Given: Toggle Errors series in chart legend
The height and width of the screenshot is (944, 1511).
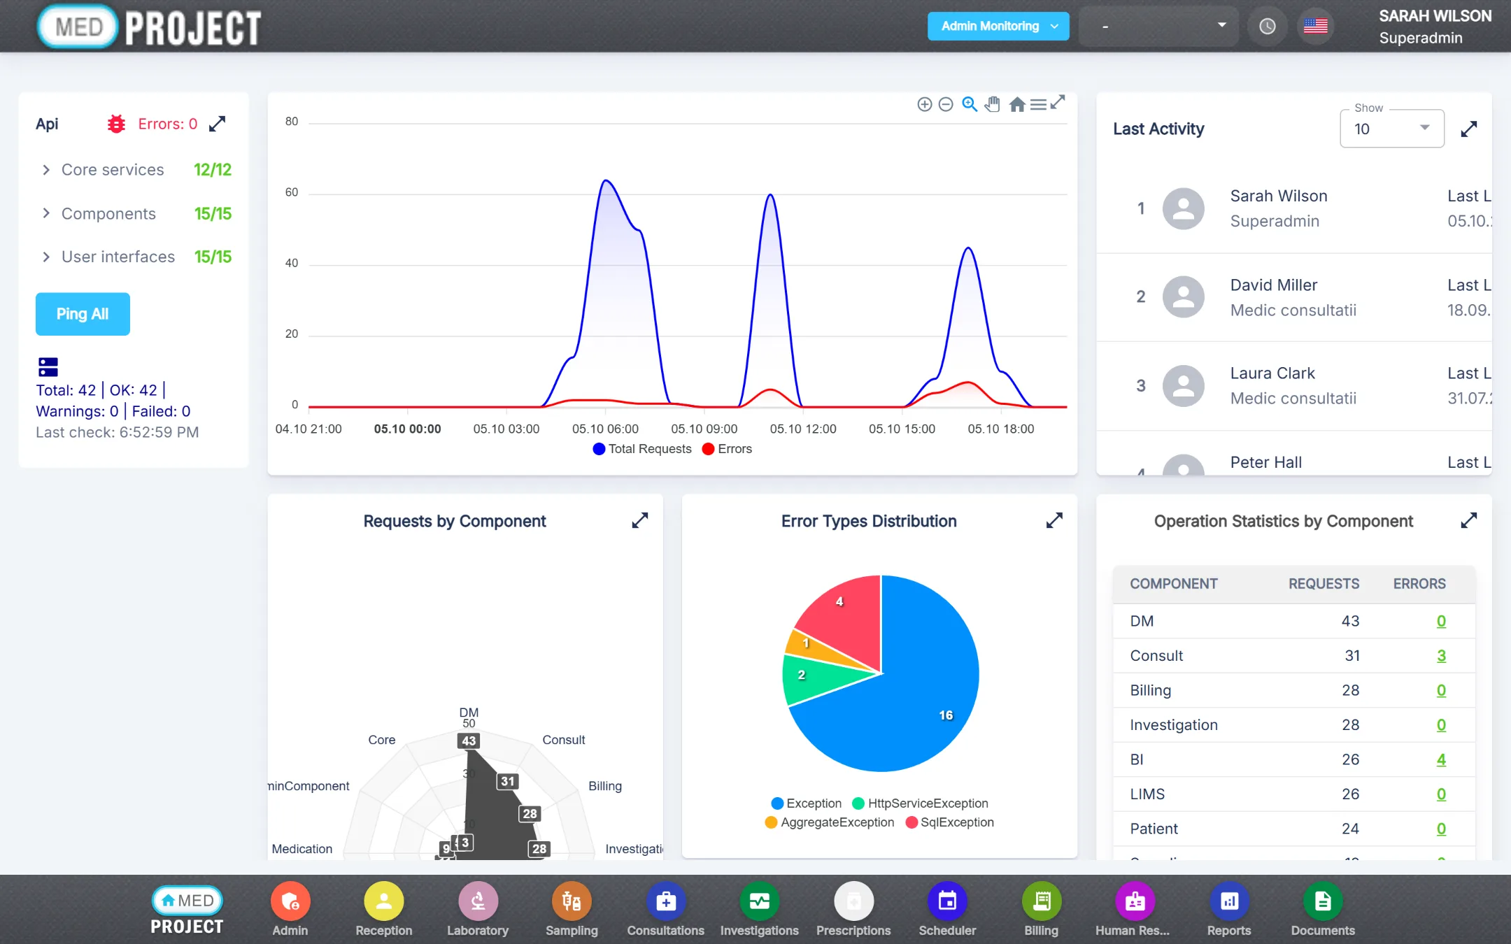Looking at the screenshot, I should click(x=727, y=449).
